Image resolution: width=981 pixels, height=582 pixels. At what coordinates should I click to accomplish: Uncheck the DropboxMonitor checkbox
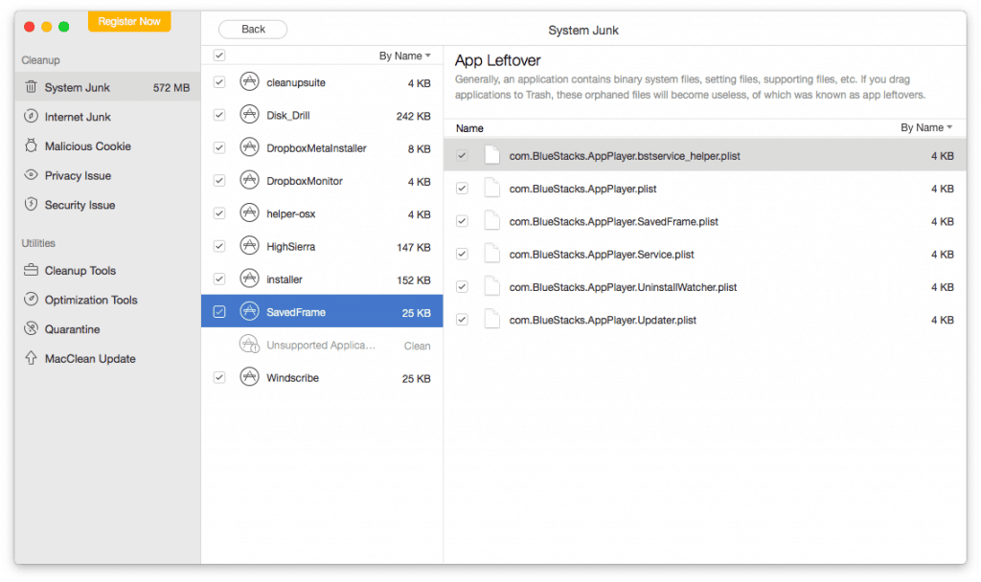point(219,180)
